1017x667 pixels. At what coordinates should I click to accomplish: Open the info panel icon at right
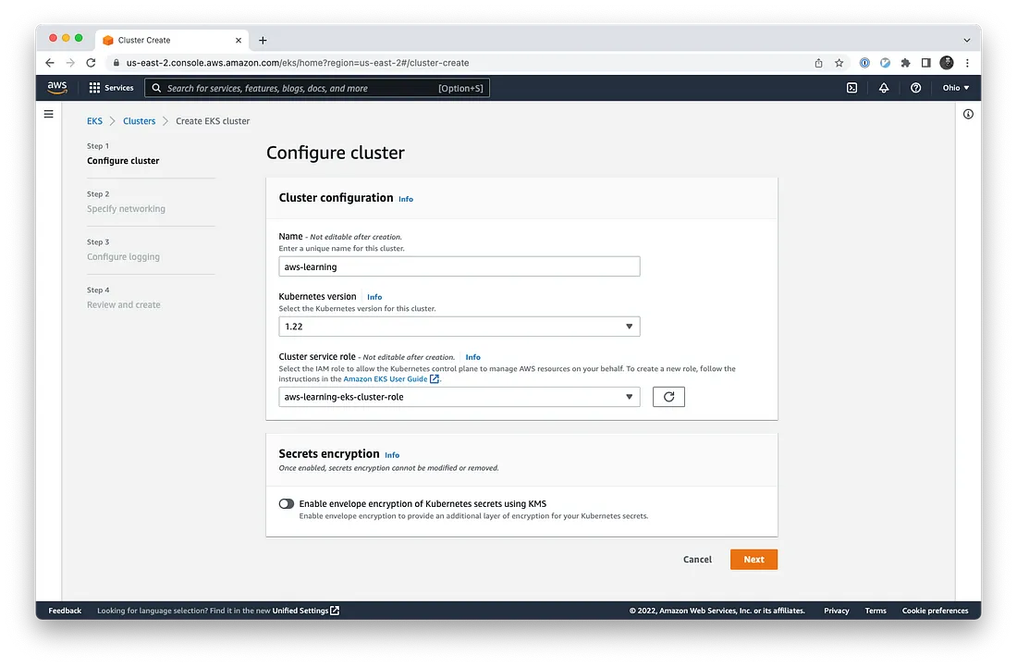pyautogui.click(x=968, y=114)
